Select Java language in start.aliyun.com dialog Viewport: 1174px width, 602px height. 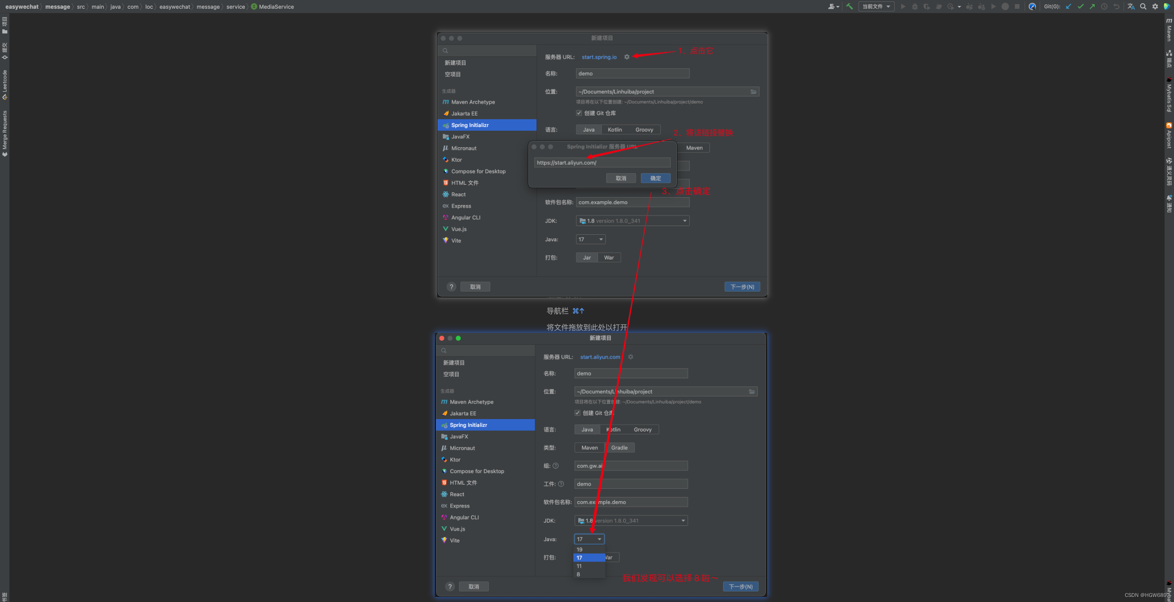click(x=587, y=430)
